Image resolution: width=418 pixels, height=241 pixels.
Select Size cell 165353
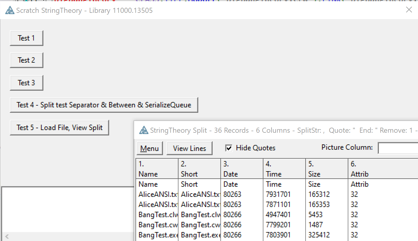tap(327, 205)
